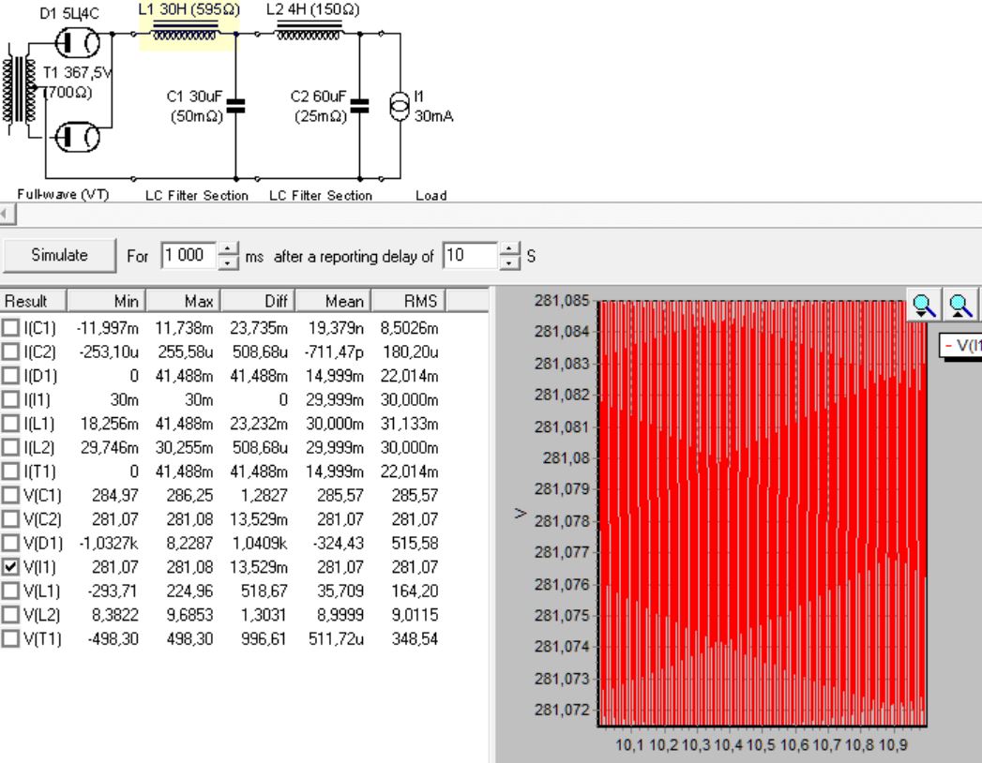Click the D1 5Ц4C rectifier tube symbol
This screenshot has height=763, width=982.
[x=77, y=40]
